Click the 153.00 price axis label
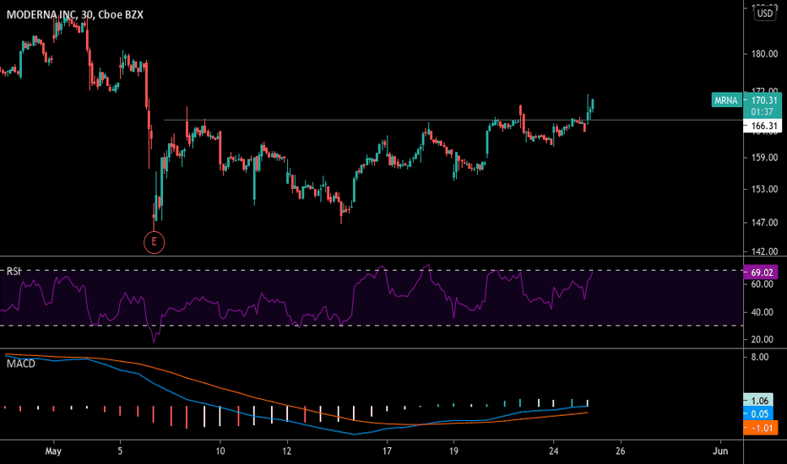The image size is (787, 464). [x=764, y=189]
